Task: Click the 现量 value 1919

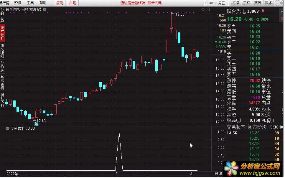Action: tap(256, 98)
